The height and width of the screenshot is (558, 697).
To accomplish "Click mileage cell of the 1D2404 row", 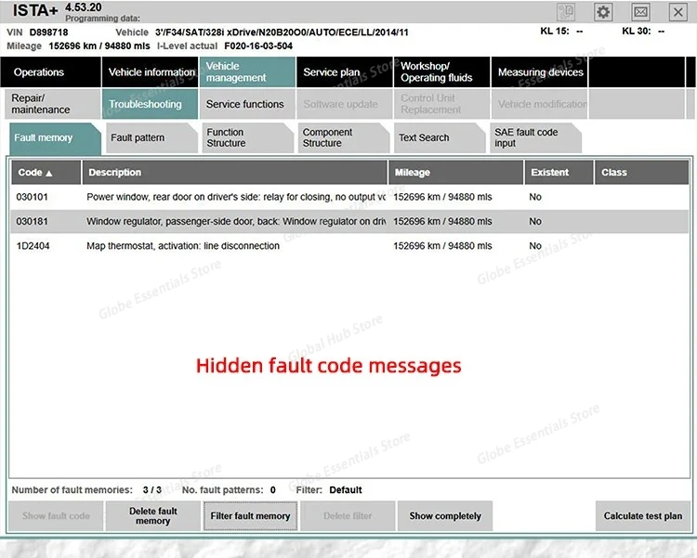I will 442,246.
